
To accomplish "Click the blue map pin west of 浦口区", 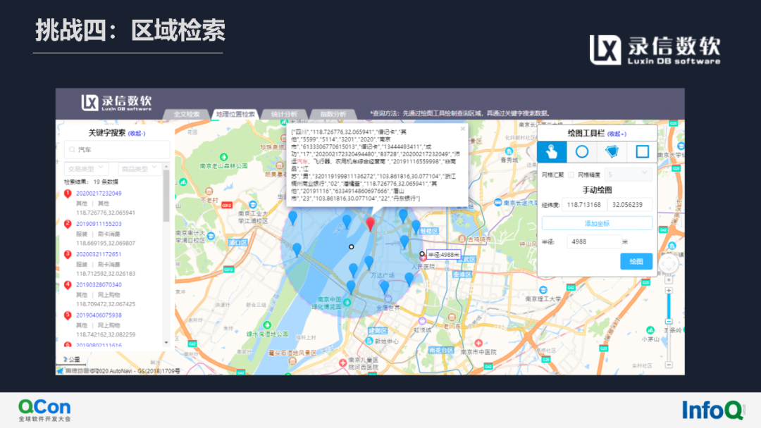I will (297, 249).
